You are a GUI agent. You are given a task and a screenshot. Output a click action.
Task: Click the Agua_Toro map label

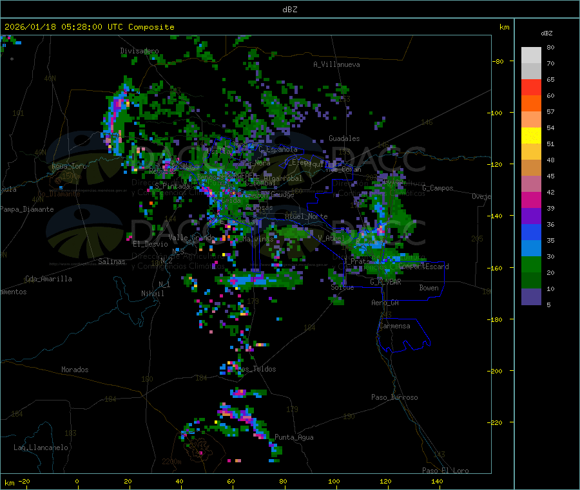pos(69,166)
